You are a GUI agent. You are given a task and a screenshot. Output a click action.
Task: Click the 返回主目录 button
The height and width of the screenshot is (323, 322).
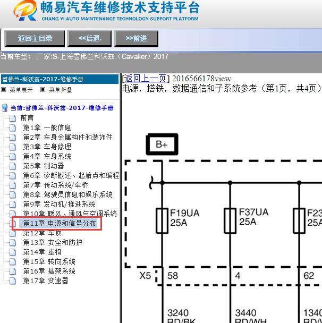[35, 39]
